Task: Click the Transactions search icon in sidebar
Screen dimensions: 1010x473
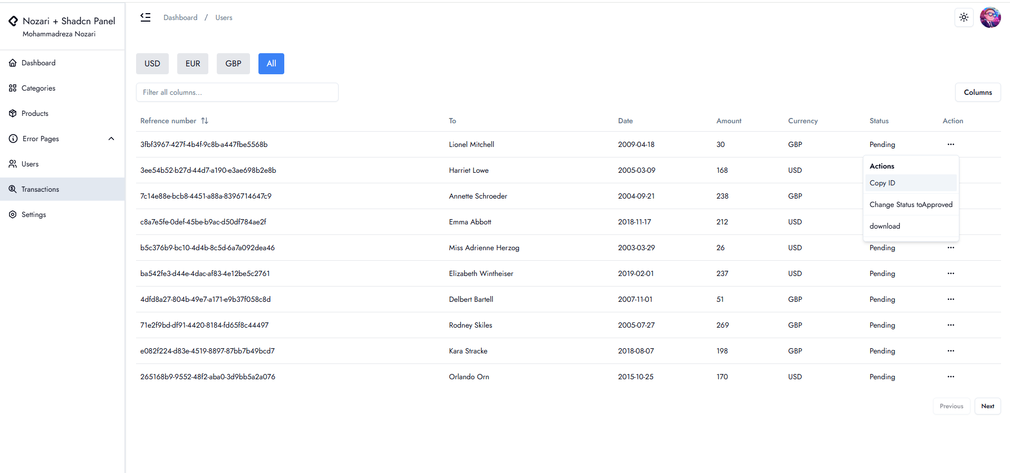Action: point(13,189)
